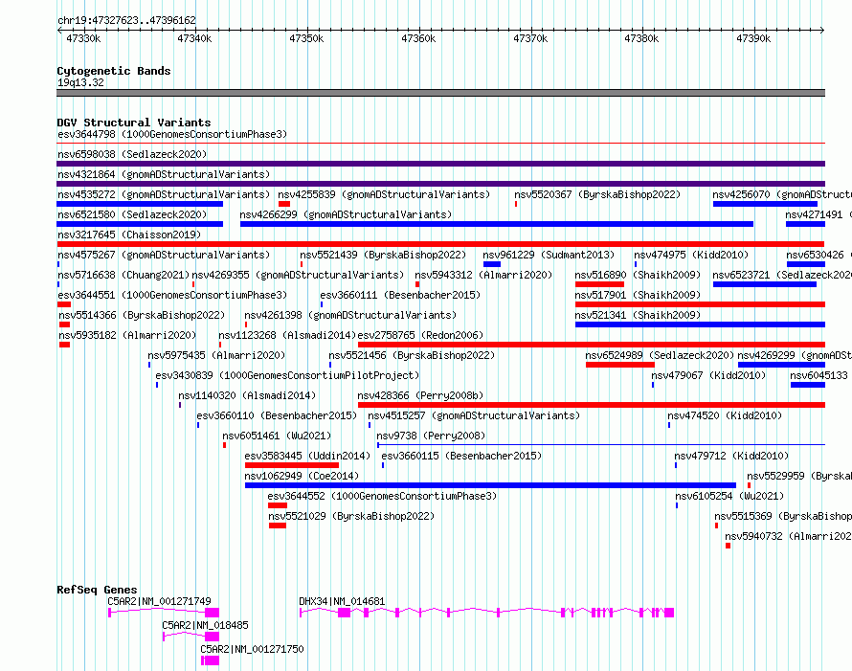The image size is (852, 671).
Task: Open the nsv474975 Kidd2010 label
Action: [x=691, y=255]
